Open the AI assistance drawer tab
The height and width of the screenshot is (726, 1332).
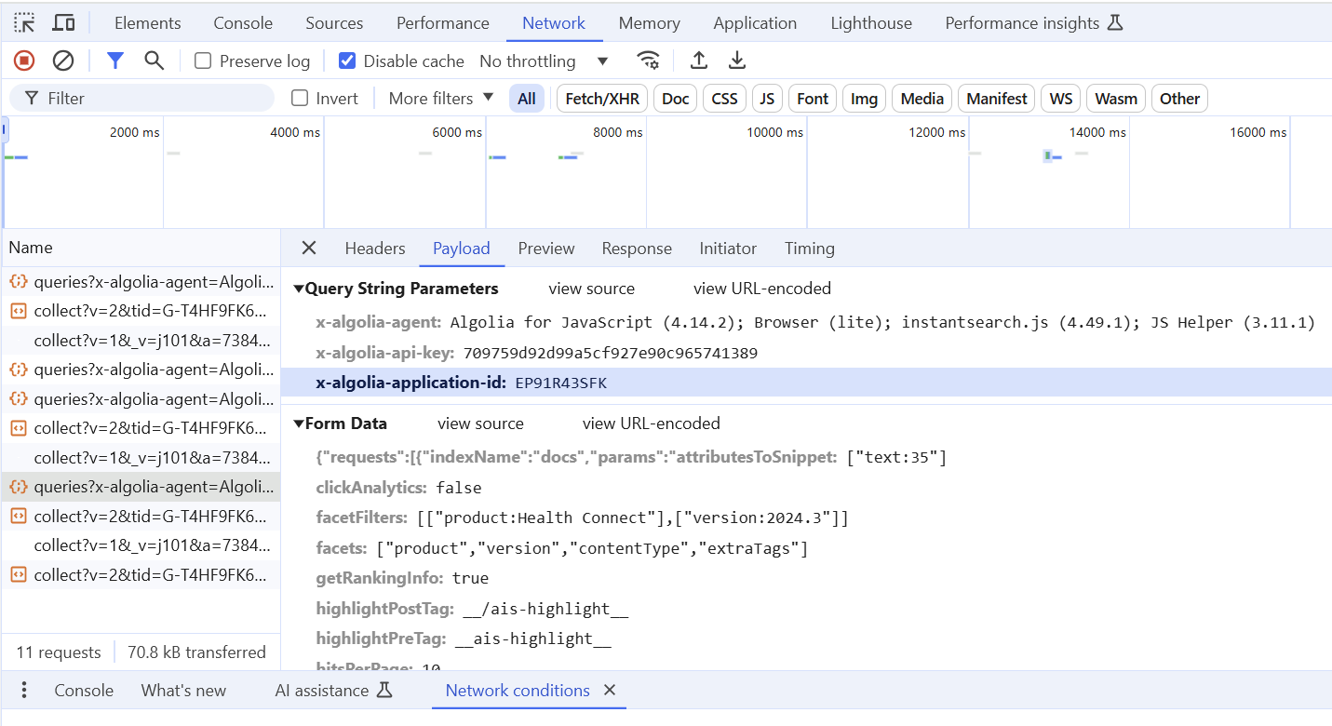click(333, 690)
